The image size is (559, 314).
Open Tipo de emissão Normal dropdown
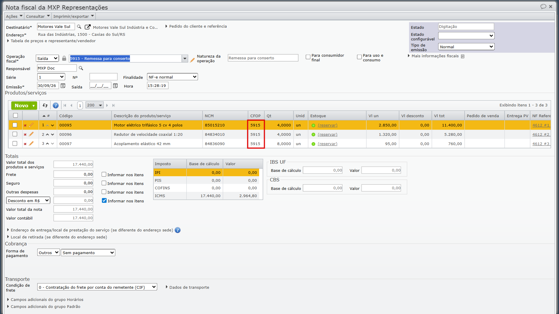click(x=466, y=47)
